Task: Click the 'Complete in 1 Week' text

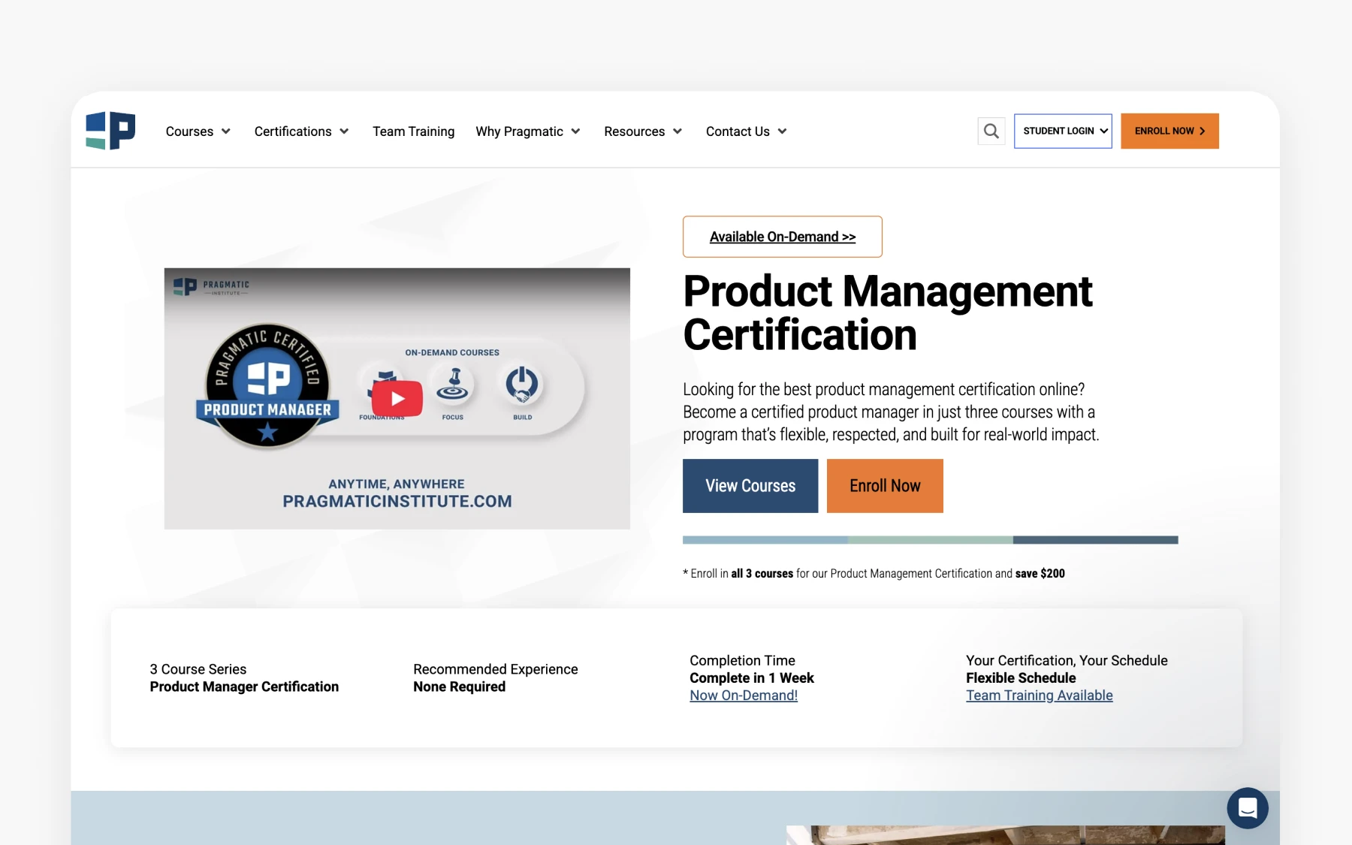Action: click(x=752, y=678)
